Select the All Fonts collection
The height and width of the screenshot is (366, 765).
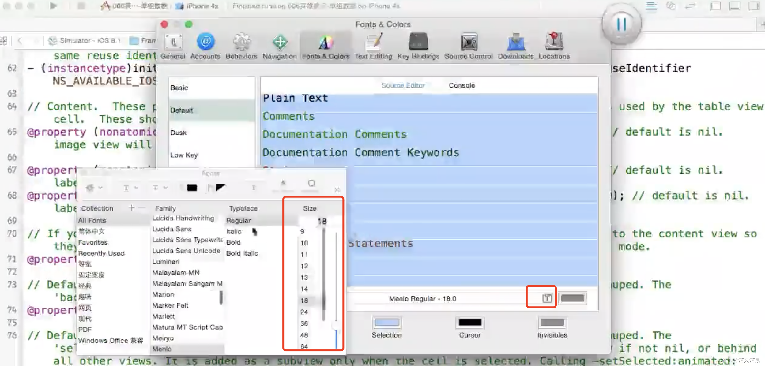pyautogui.click(x=113, y=220)
